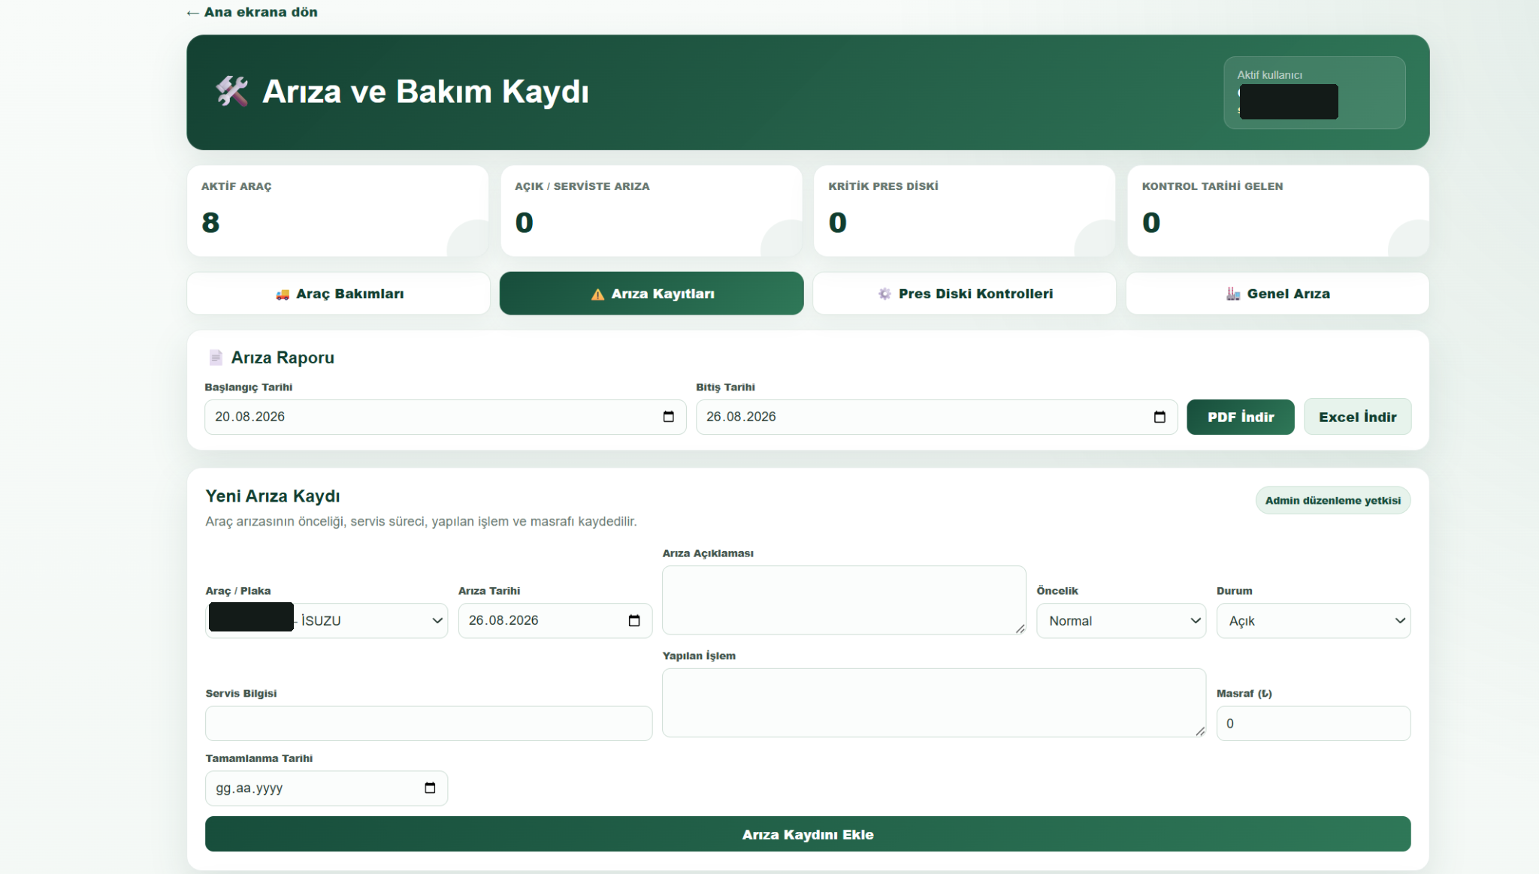Click the truck icon in Araç Bakımları

pyautogui.click(x=283, y=294)
